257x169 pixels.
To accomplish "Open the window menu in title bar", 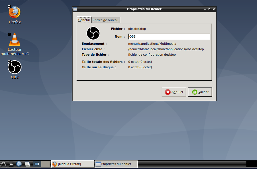I will pos(75,9).
